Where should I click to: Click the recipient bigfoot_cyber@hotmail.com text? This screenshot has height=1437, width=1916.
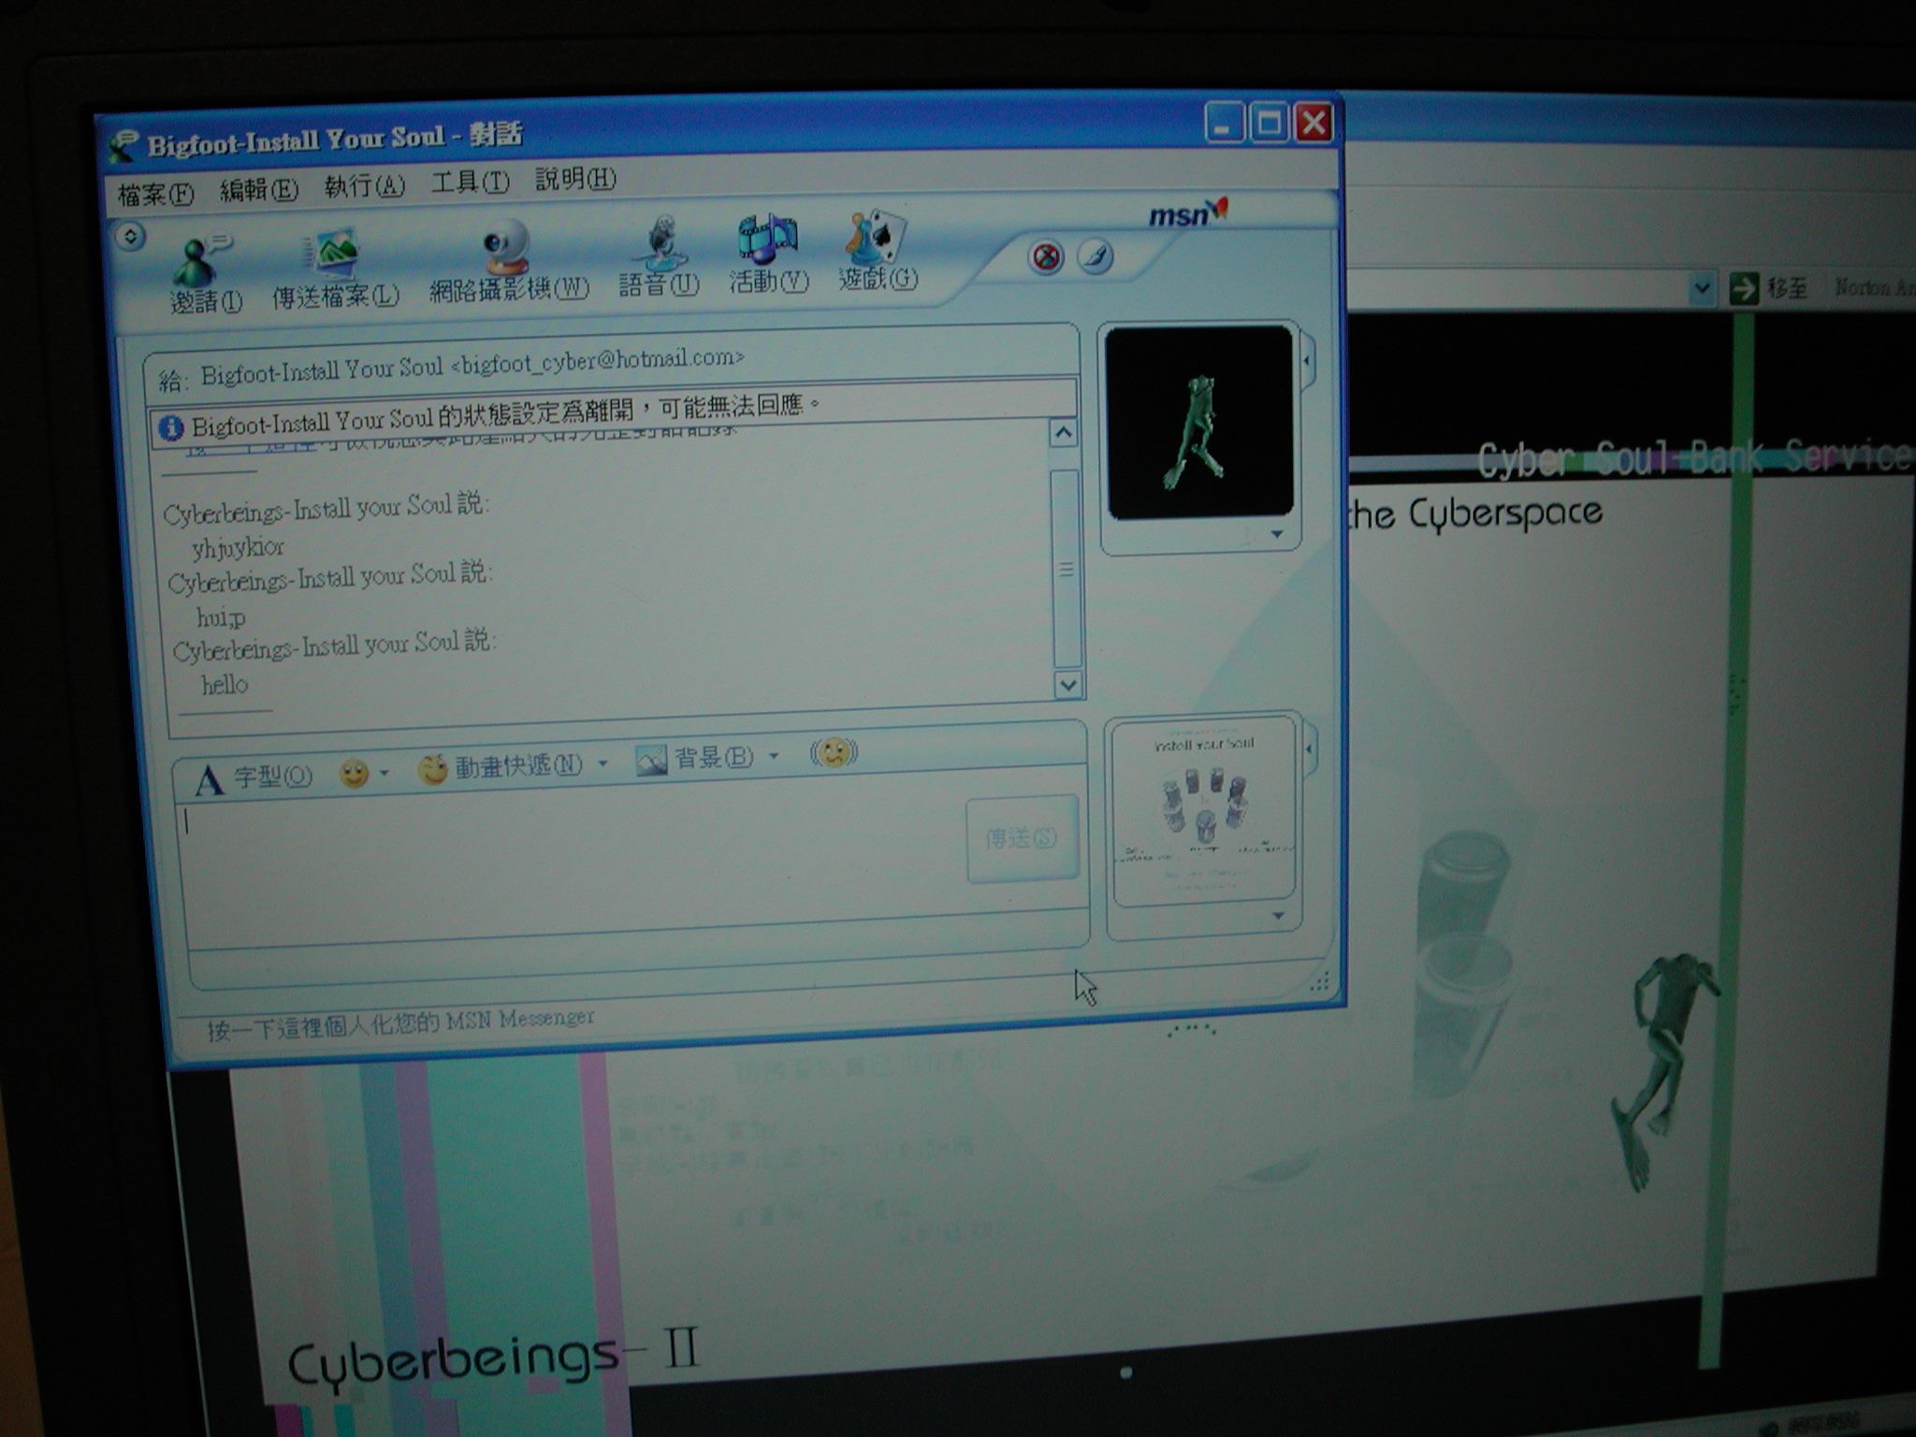597,359
